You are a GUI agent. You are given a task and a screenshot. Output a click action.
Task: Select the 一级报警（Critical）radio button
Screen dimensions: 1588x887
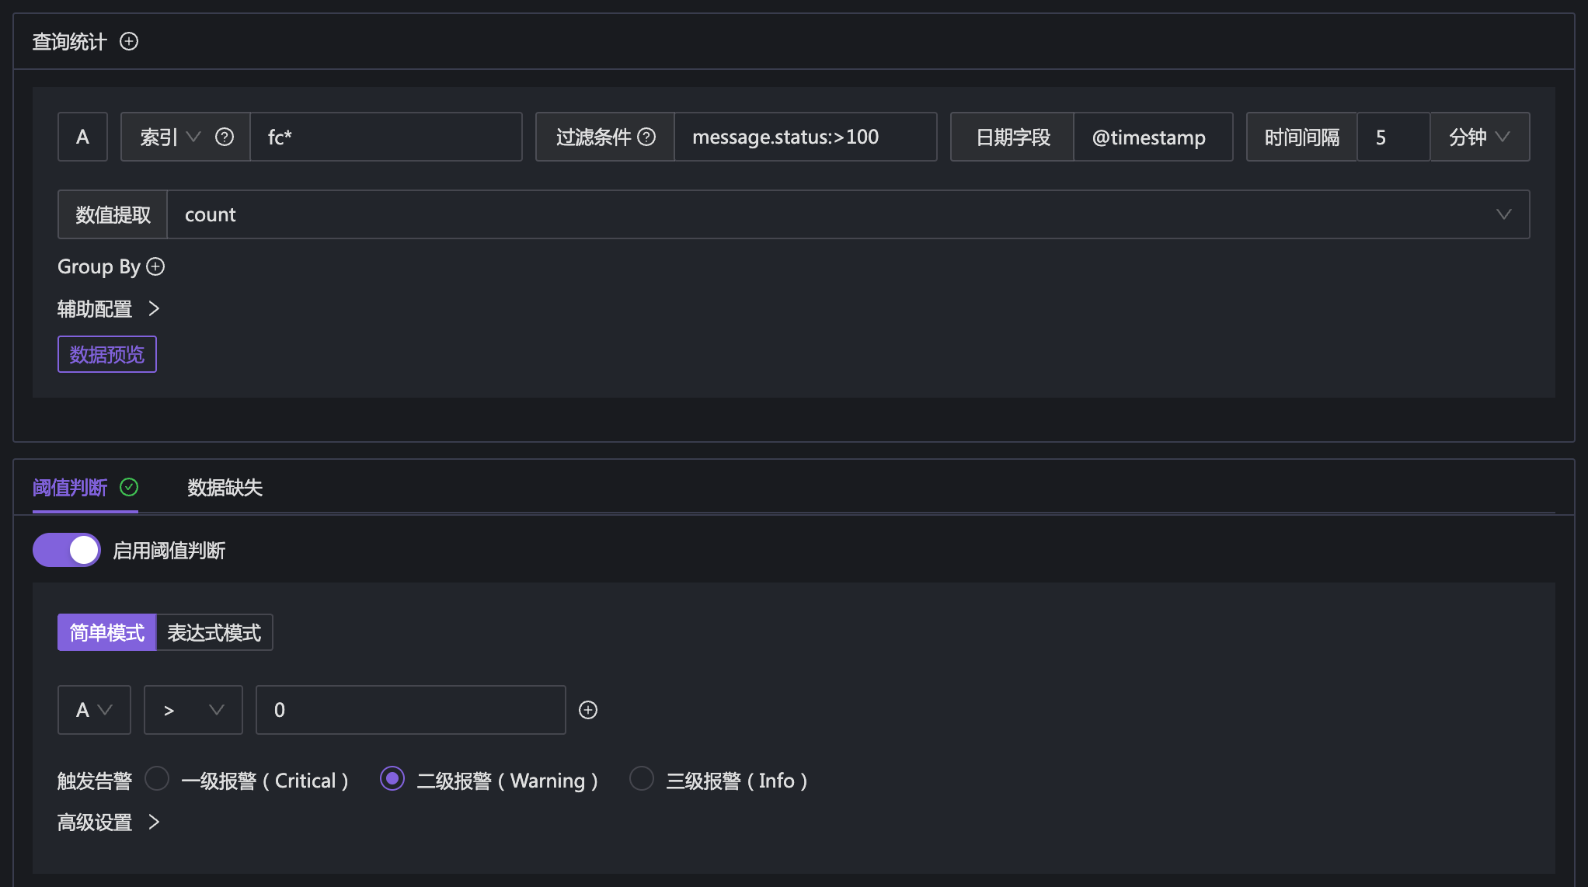[157, 778]
